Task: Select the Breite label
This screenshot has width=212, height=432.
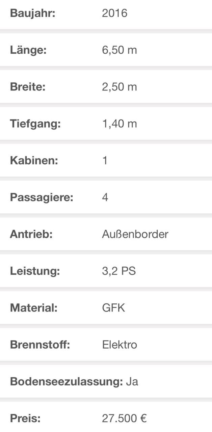Action: [x=28, y=87]
